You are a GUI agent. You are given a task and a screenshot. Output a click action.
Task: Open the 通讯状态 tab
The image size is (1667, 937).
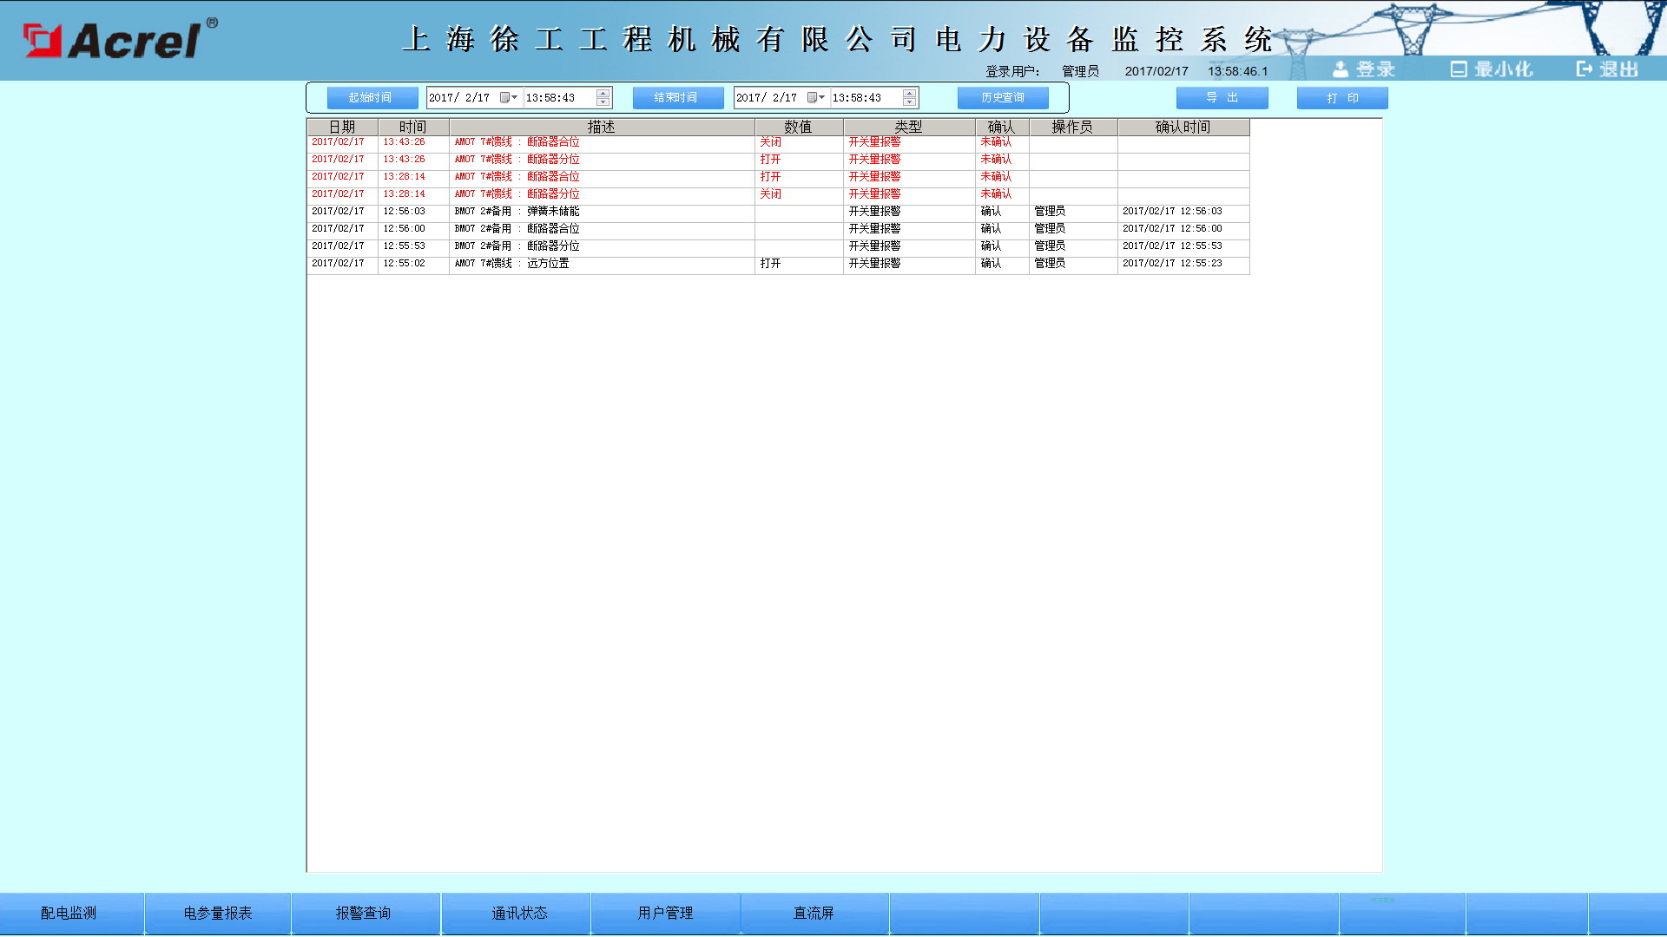(x=519, y=913)
